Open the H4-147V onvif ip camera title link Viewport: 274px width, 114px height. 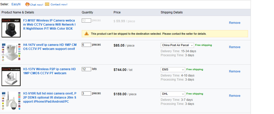pyautogui.click(x=50, y=47)
